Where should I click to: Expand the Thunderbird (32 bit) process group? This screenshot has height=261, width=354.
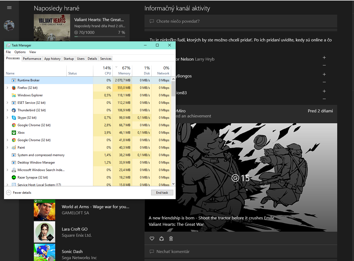7,110
